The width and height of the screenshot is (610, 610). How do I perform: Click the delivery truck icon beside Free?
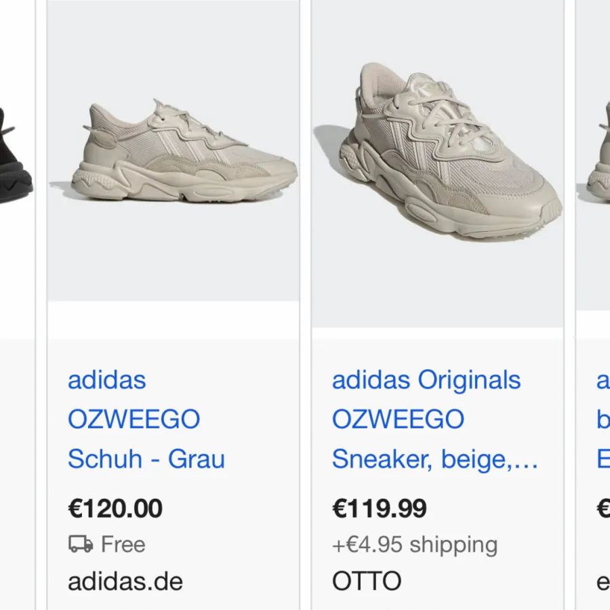[81, 544]
